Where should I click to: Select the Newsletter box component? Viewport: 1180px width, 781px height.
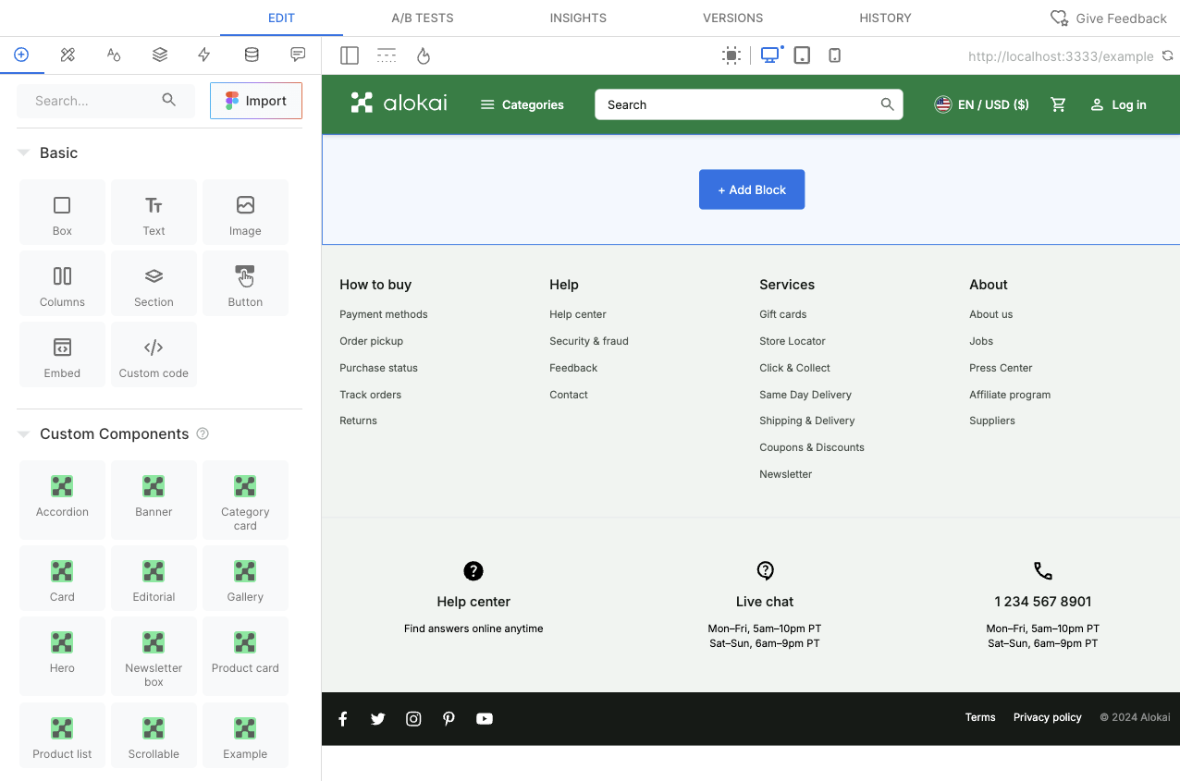pos(154,656)
